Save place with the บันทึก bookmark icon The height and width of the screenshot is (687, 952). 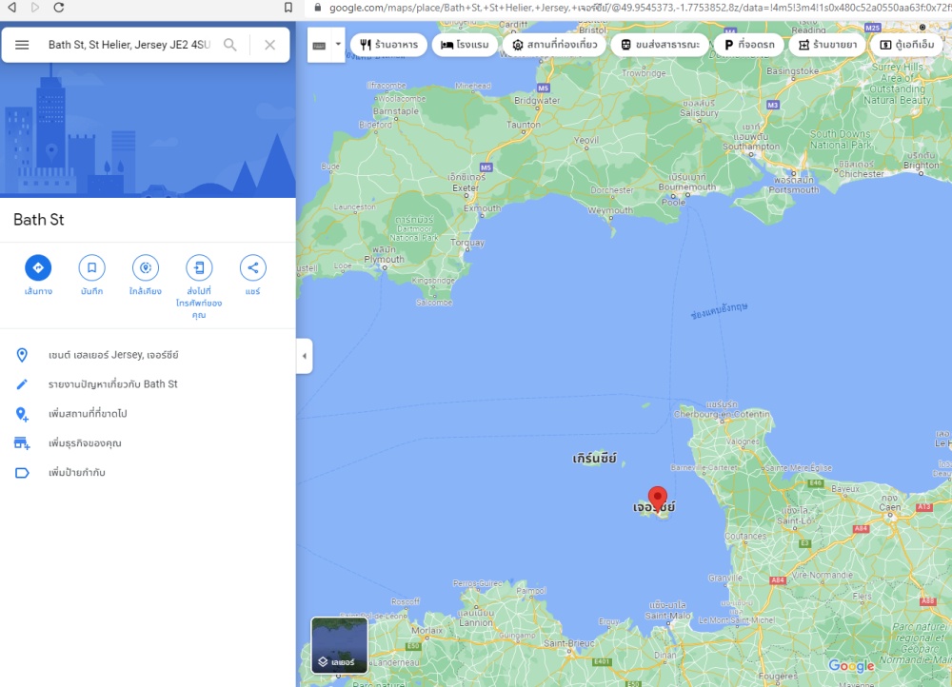click(91, 267)
